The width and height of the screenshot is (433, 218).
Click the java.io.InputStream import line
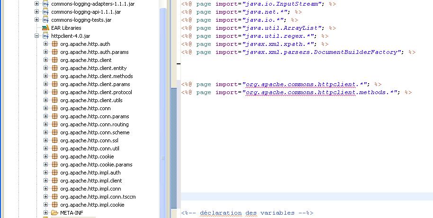pyautogui.click(x=259, y=4)
